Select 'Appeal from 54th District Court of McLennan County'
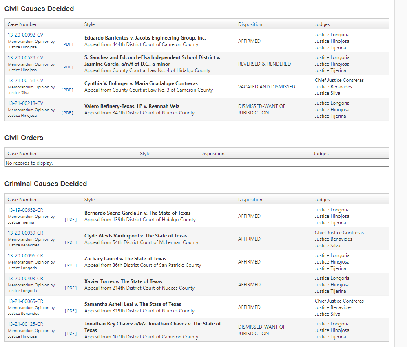This screenshot has width=407, height=347. (x=141, y=242)
